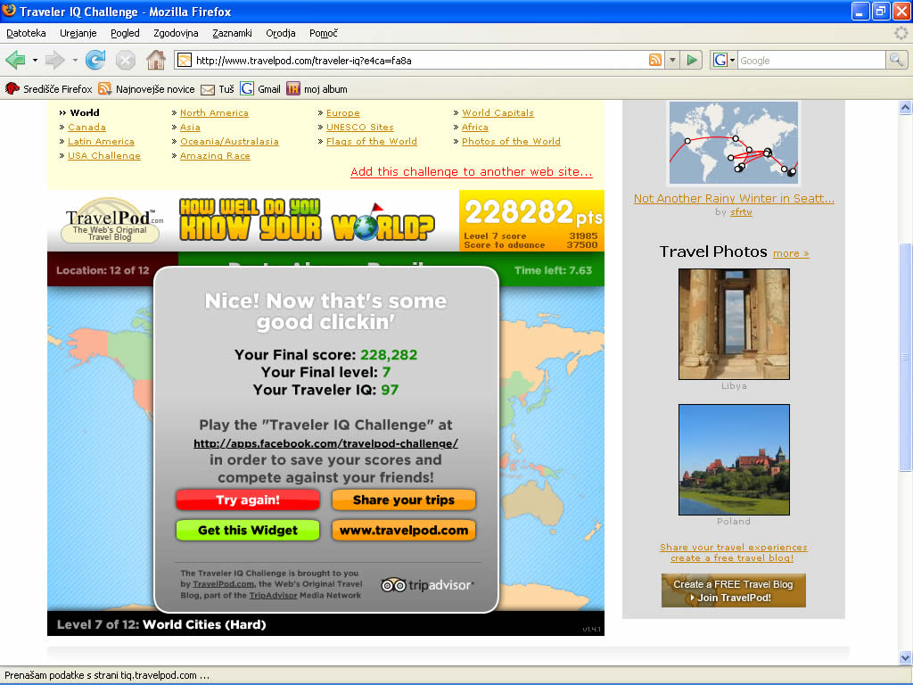Viewport: 913px width, 685px height.
Task: Click the Firefox logo in the title bar
Action: (9, 11)
